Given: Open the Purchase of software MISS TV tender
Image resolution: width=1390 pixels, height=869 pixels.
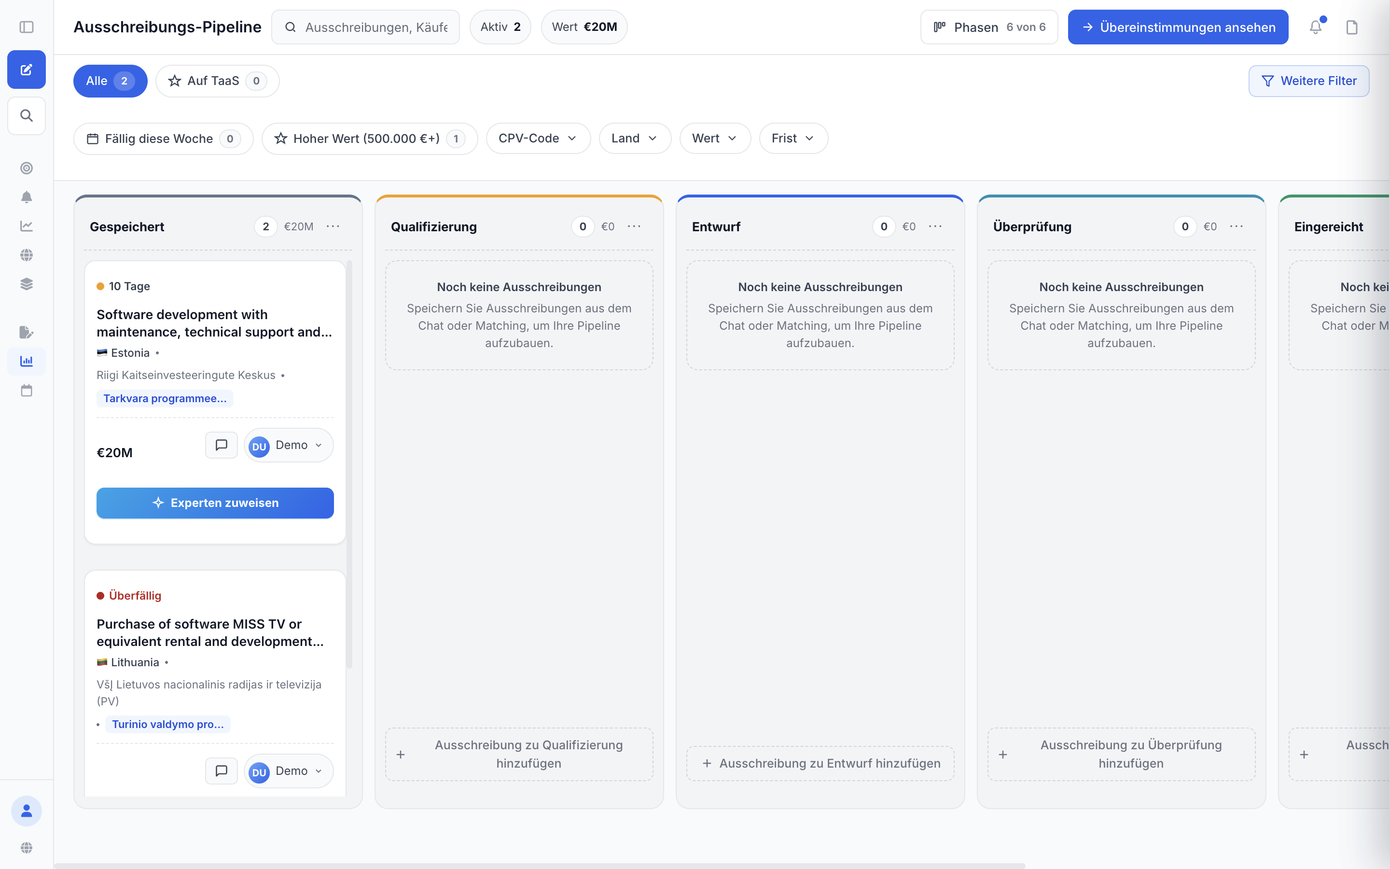Looking at the screenshot, I should (x=209, y=632).
